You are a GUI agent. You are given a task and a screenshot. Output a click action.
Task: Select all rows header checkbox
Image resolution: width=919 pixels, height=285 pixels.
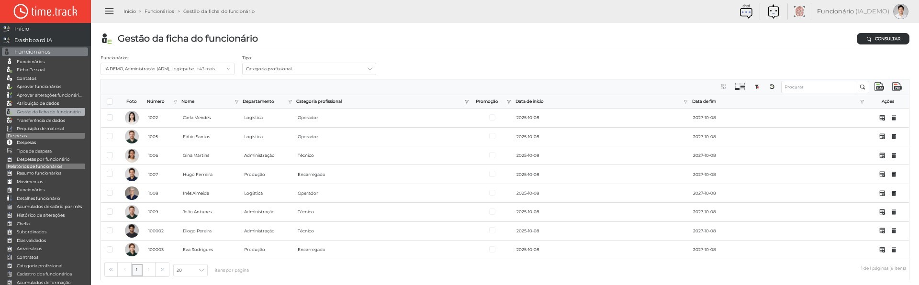[110, 101]
